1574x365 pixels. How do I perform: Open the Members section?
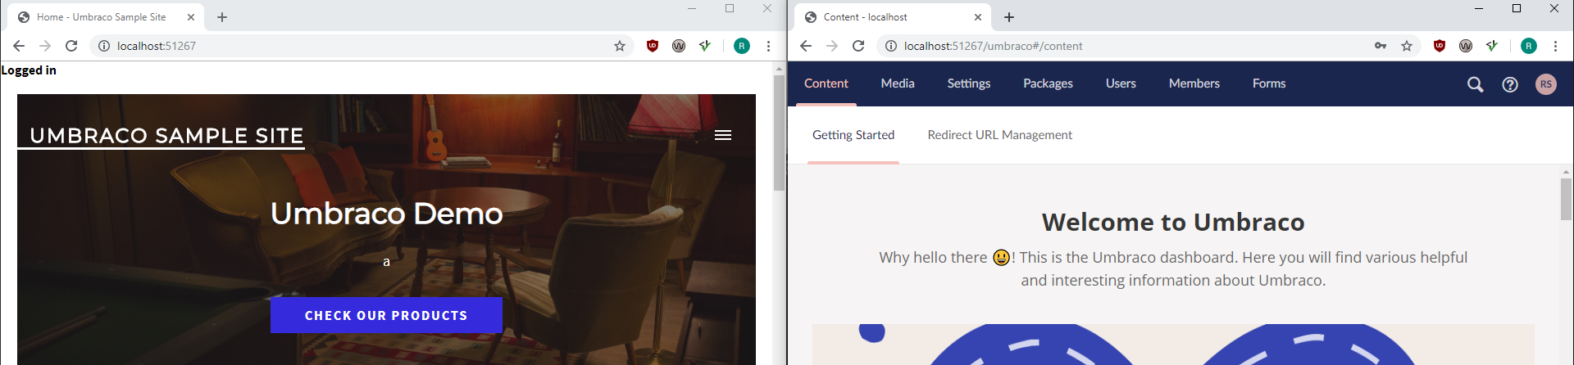[1194, 83]
